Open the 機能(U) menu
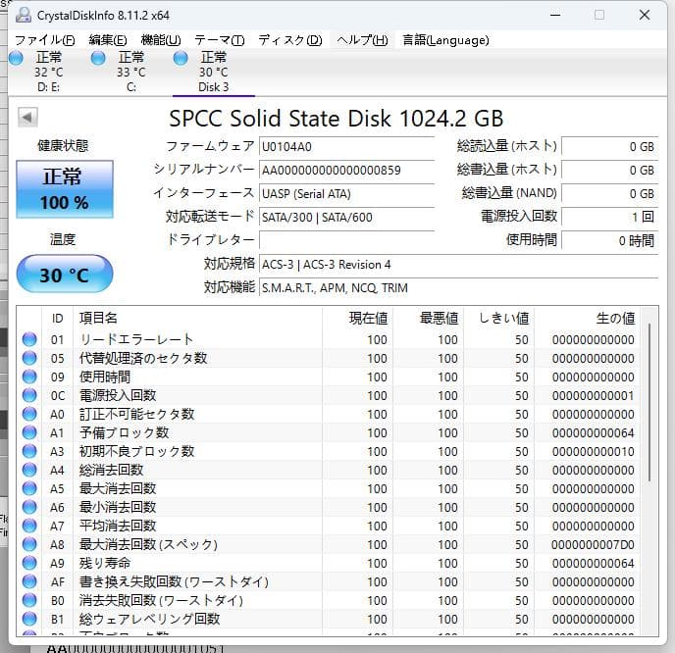Viewport: 675px width, 653px height. pyautogui.click(x=161, y=40)
